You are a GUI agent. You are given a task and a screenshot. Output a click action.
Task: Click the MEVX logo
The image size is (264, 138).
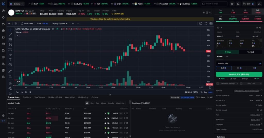[3, 4]
